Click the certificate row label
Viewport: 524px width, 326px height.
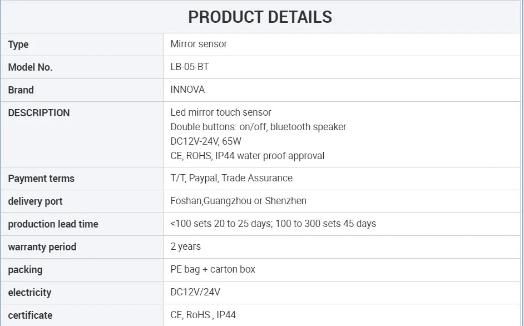coord(30,315)
